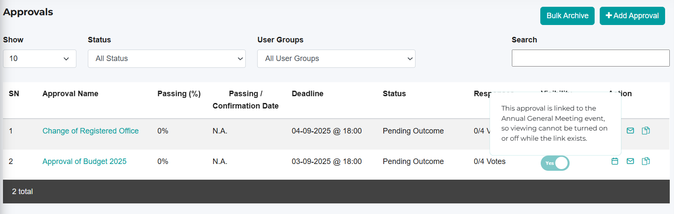Image resolution: width=674 pixels, height=214 pixels.
Task: Click the Approval Name column header
Action: coord(70,94)
